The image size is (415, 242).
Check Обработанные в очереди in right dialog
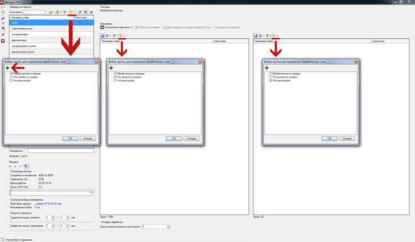[x=271, y=74]
